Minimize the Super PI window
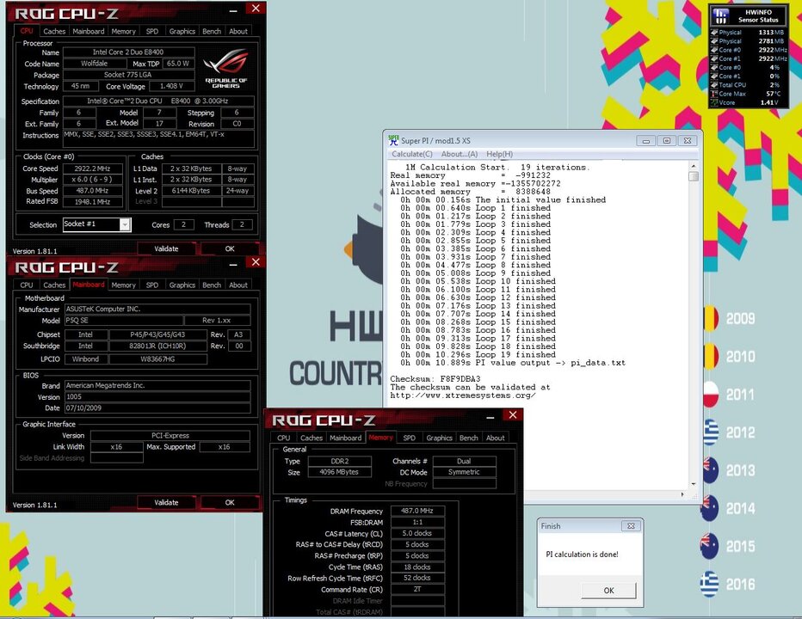This screenshot has height=619, width=802. click(x=646, y=141)
